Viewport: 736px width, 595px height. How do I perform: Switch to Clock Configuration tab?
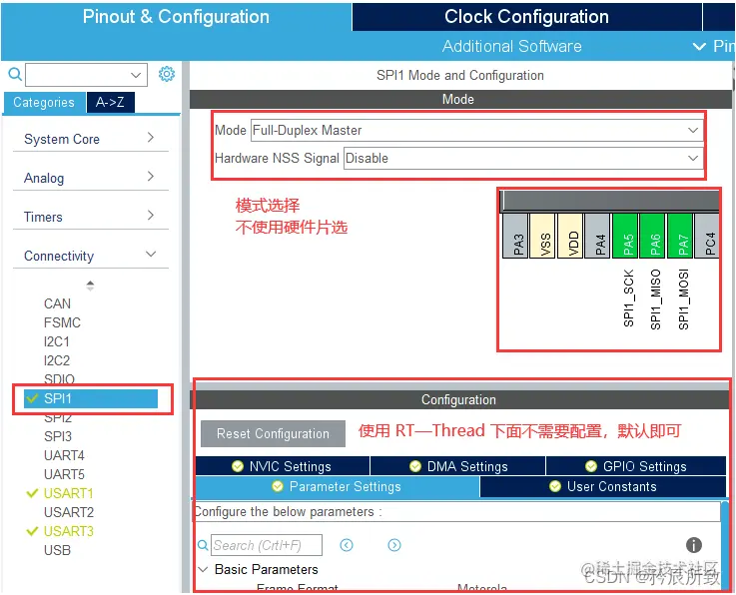coord(526,16)
